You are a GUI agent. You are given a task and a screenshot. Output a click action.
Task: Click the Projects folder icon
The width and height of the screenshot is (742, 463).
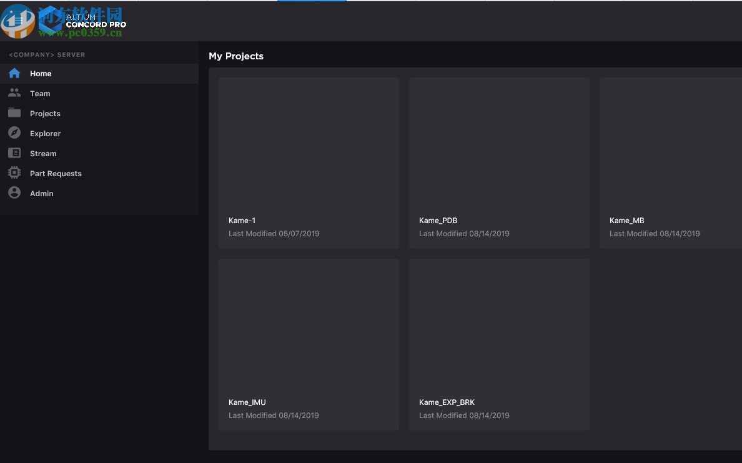pyautogui.click(x=14, y=113)
